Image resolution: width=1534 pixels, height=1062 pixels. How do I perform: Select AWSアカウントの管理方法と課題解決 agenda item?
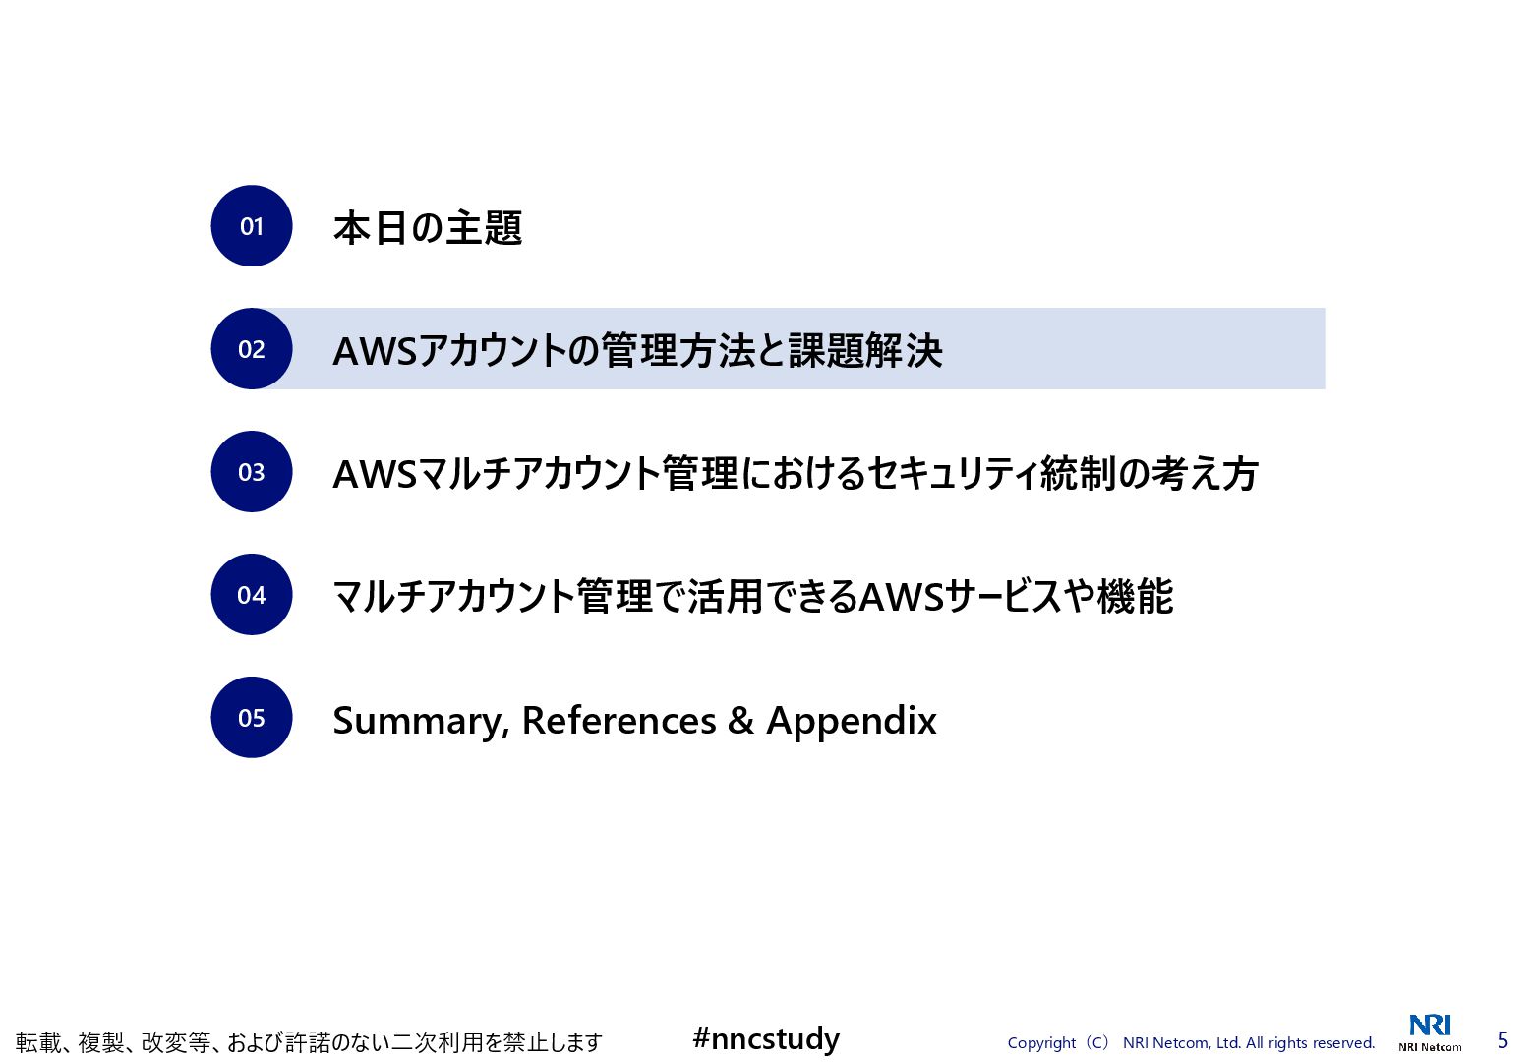pos(637,351)
